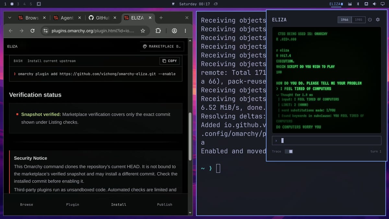The height and width of the screenshot is (219, 389).
Task: Close the Agent browser tab
Action: tap(79, 18)
